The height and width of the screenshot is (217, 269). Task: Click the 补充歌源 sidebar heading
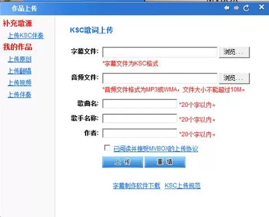click(x=17, y=23)
